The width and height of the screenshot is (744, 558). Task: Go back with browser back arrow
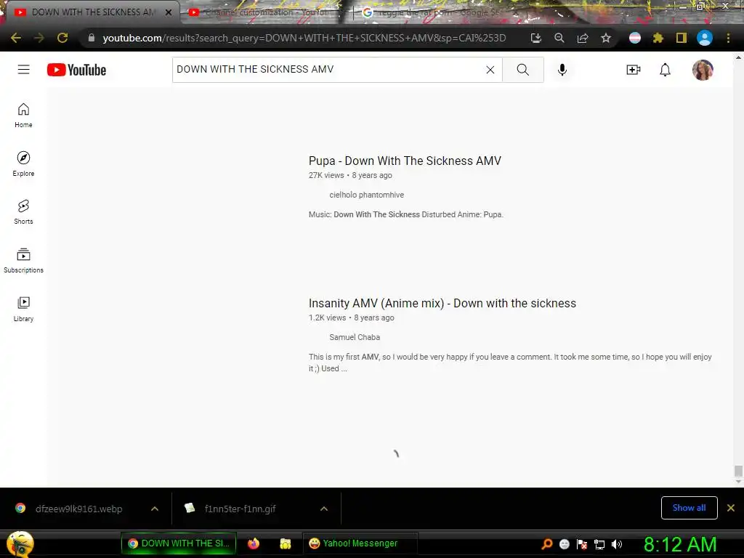(16, 38)
